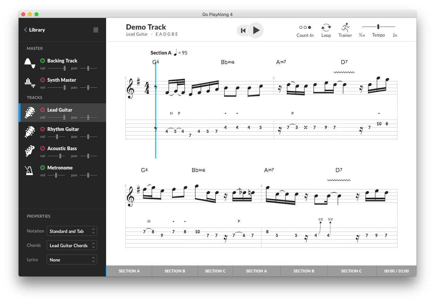Adjust the Metronome volume slider
Image resolution: width=435 pixels, height=303 pixels.
click(57, 175)
